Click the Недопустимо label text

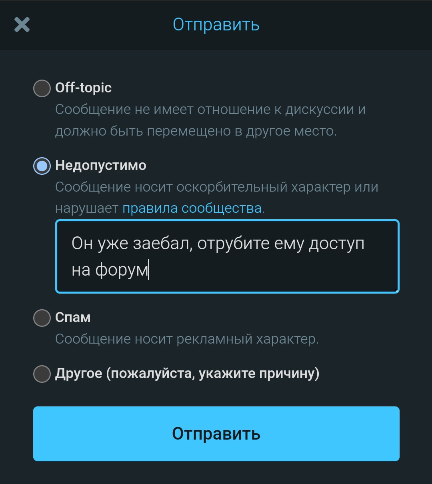coord(101,166)
